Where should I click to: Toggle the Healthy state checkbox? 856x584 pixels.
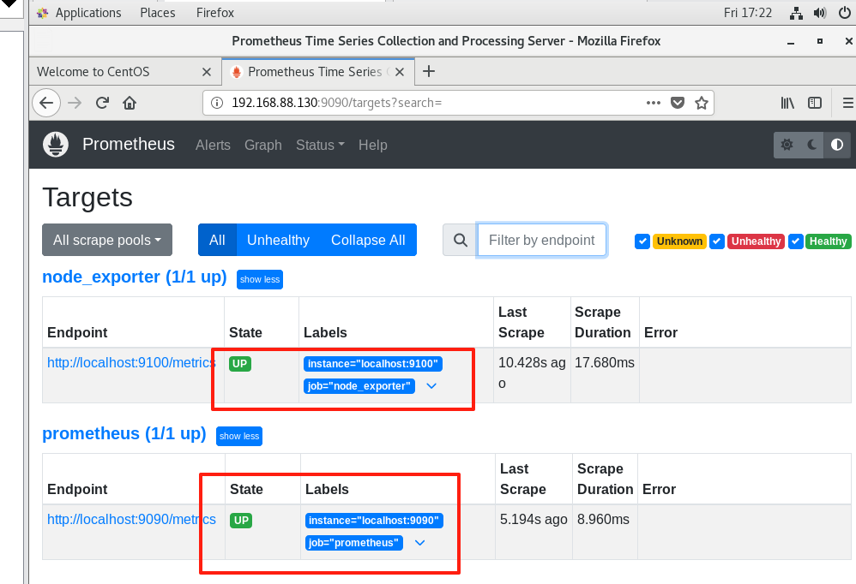click(796, 241)
